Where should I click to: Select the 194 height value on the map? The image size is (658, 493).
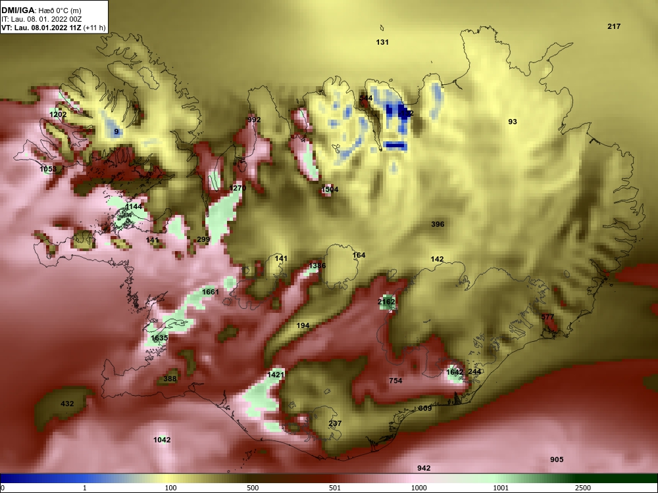303,325
